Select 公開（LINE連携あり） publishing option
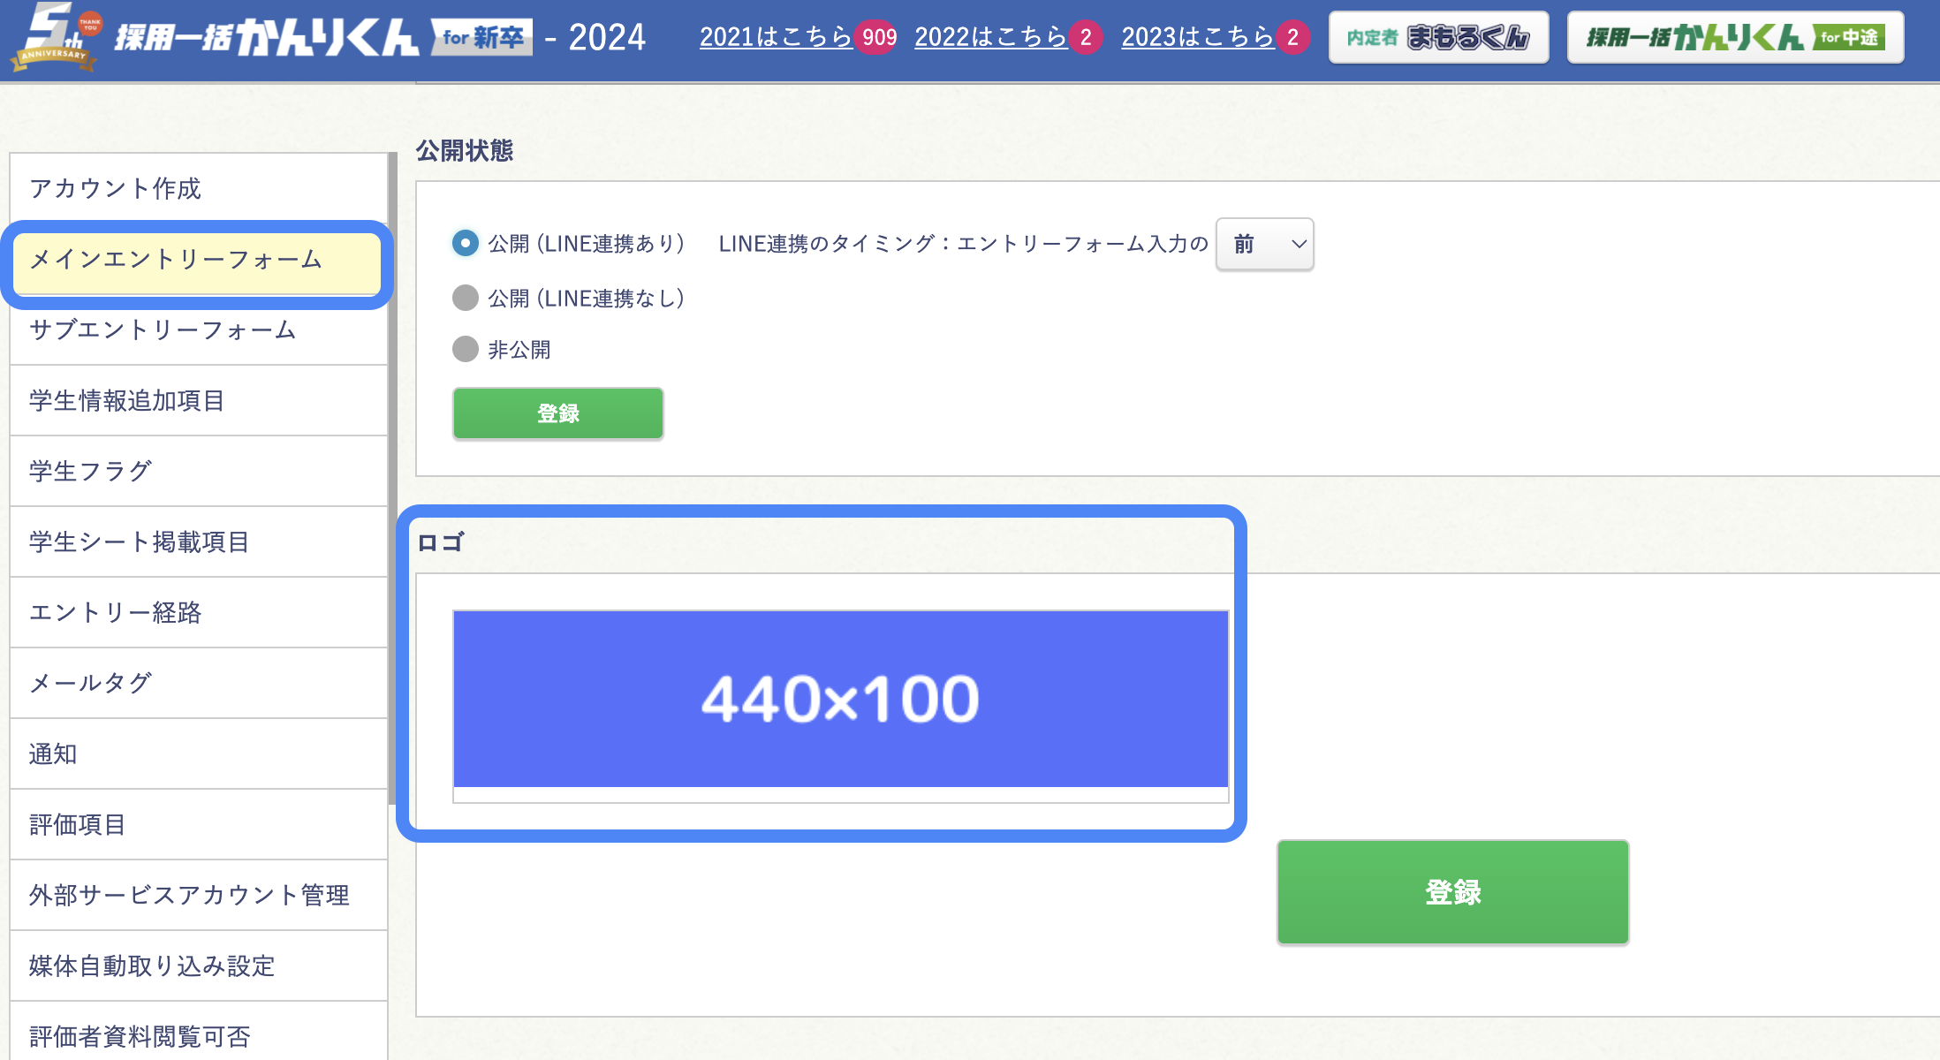Viewport: 1940px width, 1060px height. [x=466, y=245]
